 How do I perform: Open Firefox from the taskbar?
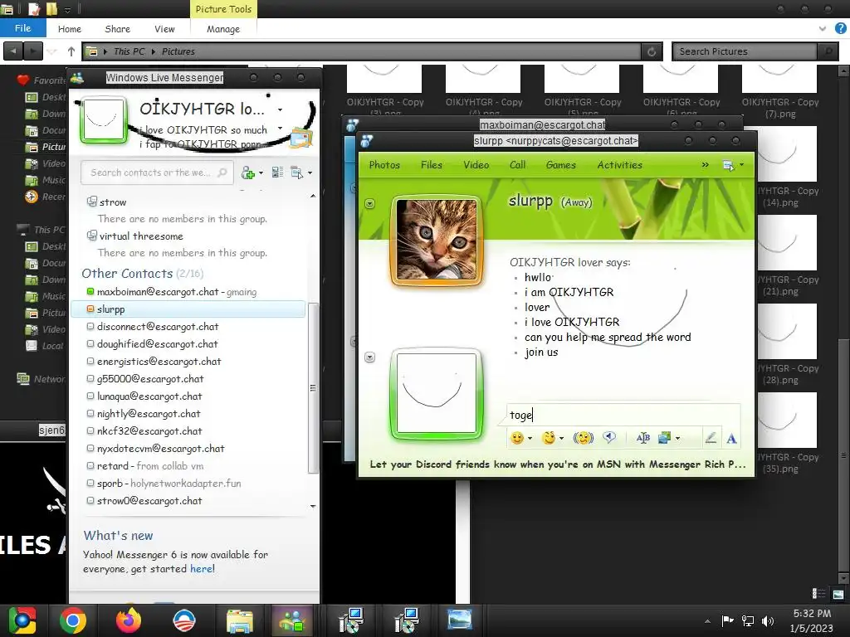point(129,620)
